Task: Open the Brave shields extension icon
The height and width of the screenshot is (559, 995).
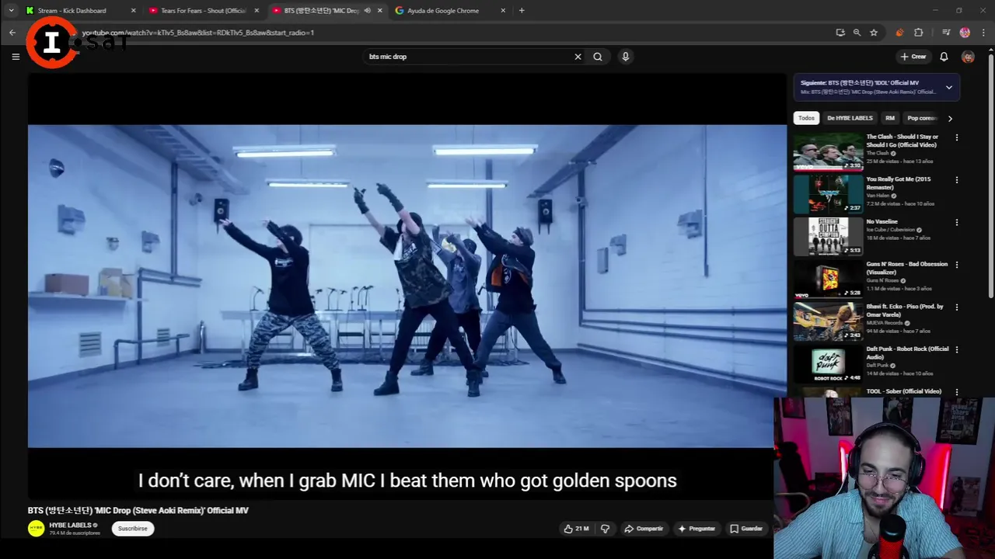Action: click(x=899, y=33)
